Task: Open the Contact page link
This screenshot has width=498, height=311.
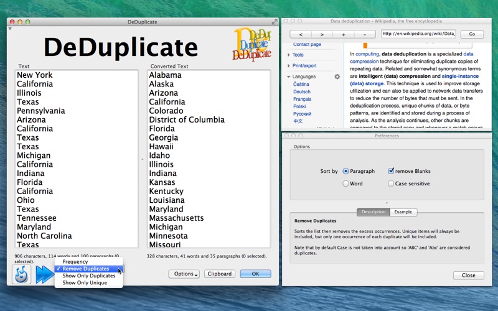Action: point(307,44)
